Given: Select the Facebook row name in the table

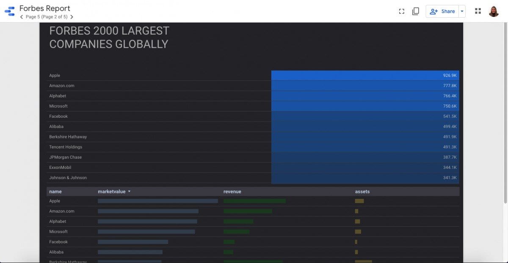Looking at the screenshot, I should (x=58, y=242).
